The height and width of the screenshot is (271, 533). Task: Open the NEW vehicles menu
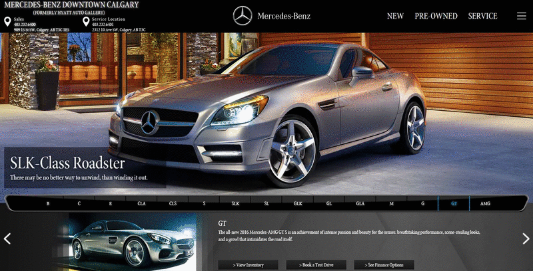pyautogui.click(x=395, y=16)
